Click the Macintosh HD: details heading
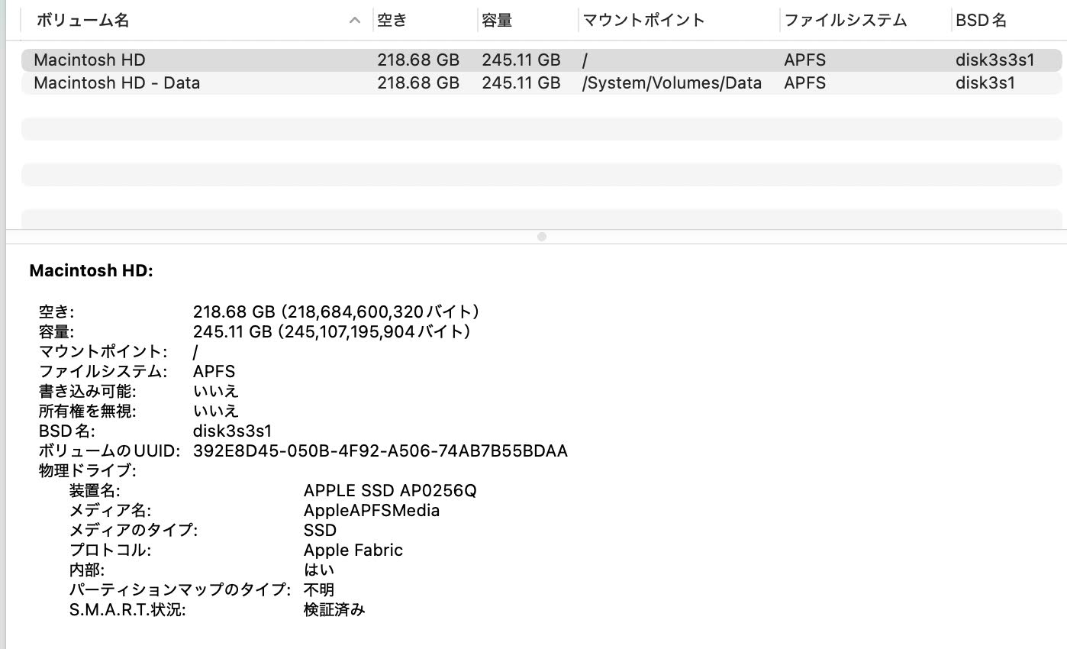Image resolution: width=1067 pixels, height=649 pixels. pyautogui.click(x=92, y=270)
